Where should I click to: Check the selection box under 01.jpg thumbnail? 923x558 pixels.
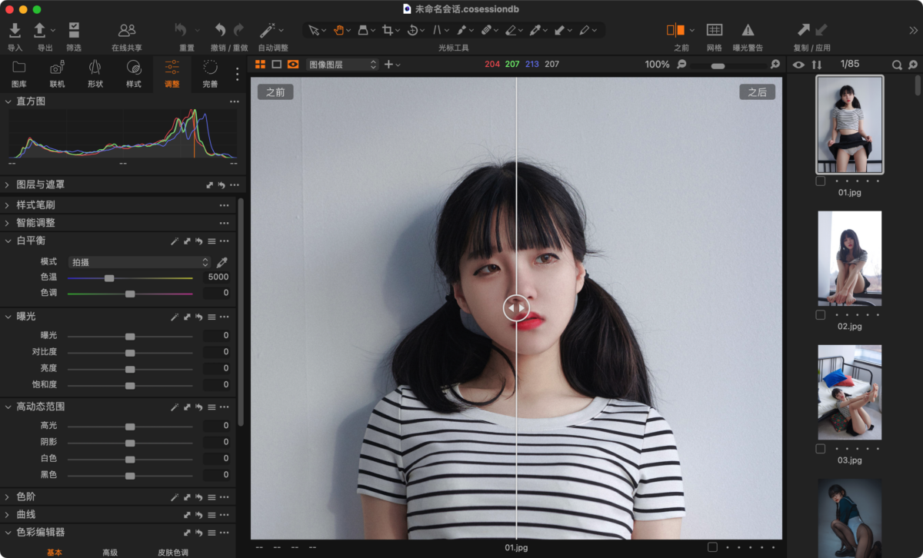[821, 181]
